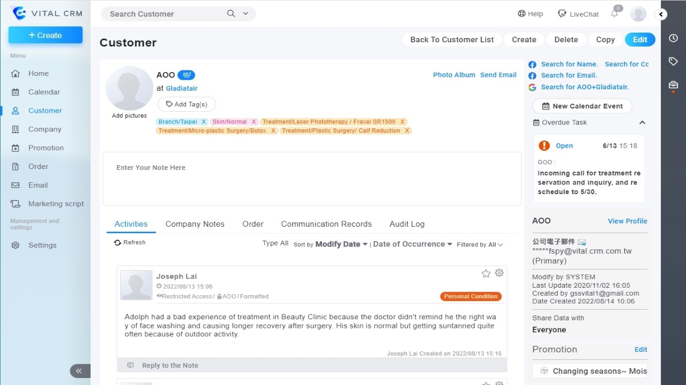Click the magnifier search icon
Viewport: 686px width, 385px height.
(x=231, y=14)
